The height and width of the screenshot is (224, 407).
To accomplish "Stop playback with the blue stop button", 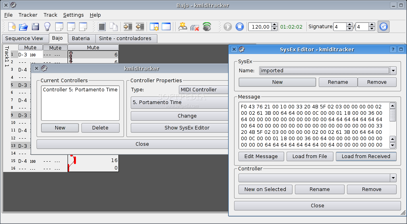I will point(240,27).
